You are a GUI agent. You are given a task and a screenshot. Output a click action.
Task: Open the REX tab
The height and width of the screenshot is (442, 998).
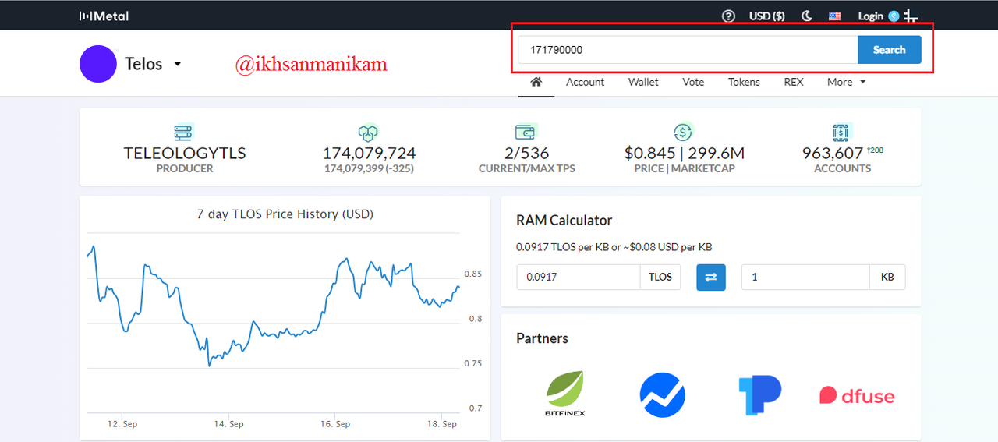tap(794, 82)
